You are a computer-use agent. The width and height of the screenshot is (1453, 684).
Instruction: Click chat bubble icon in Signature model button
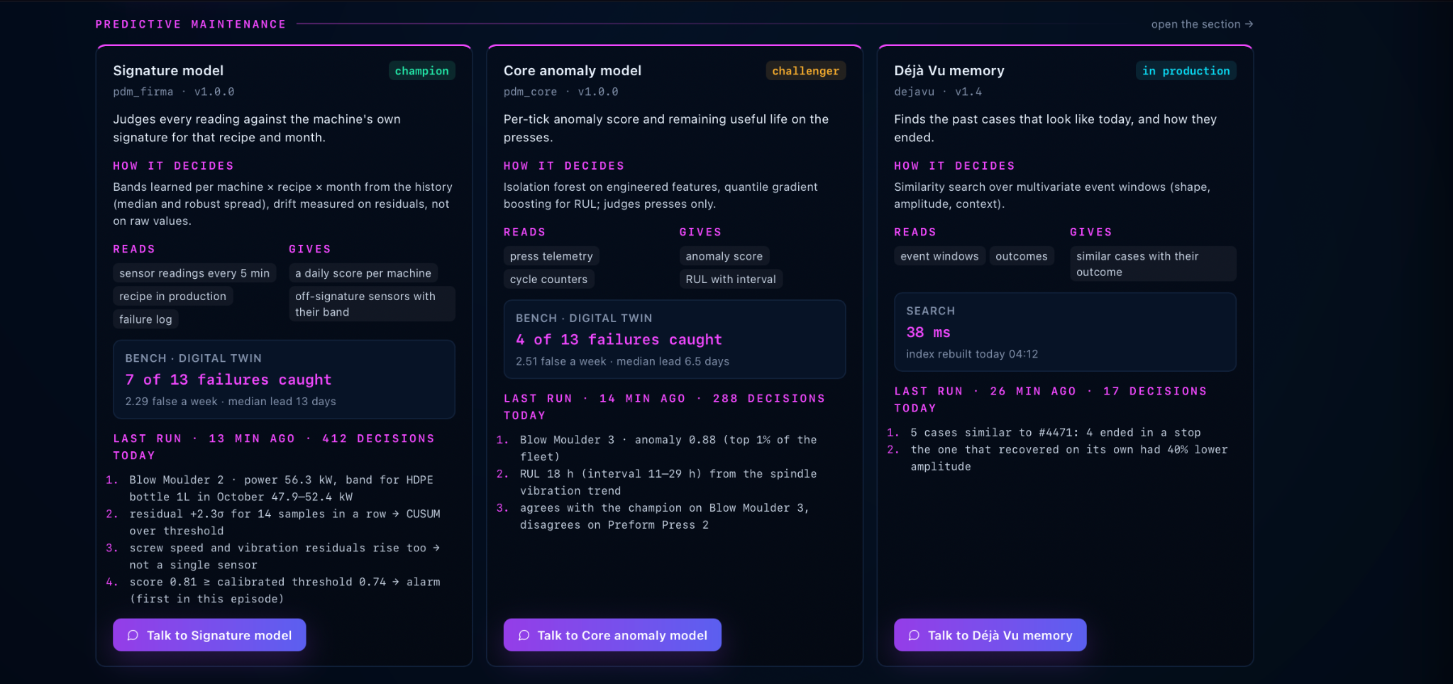133,635
